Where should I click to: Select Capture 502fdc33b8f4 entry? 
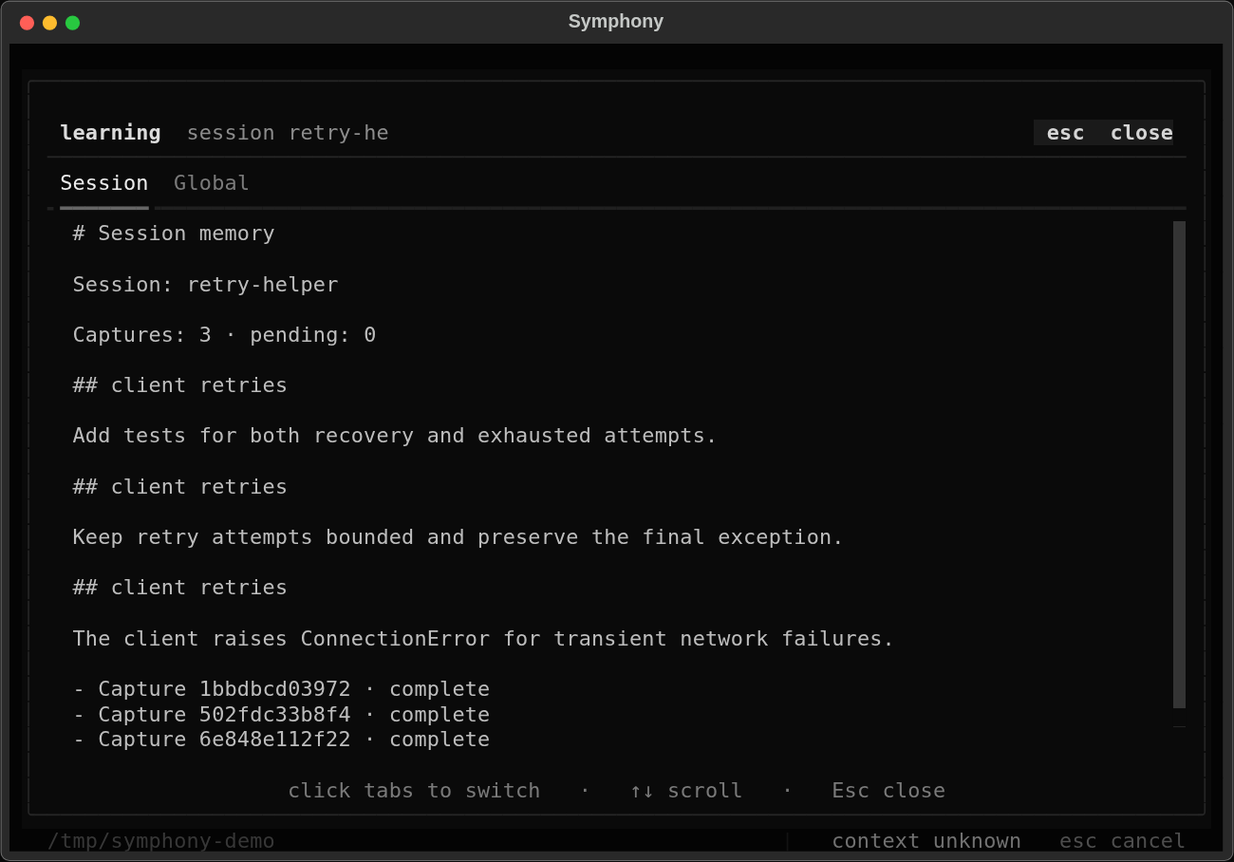[x=281, y=714]
